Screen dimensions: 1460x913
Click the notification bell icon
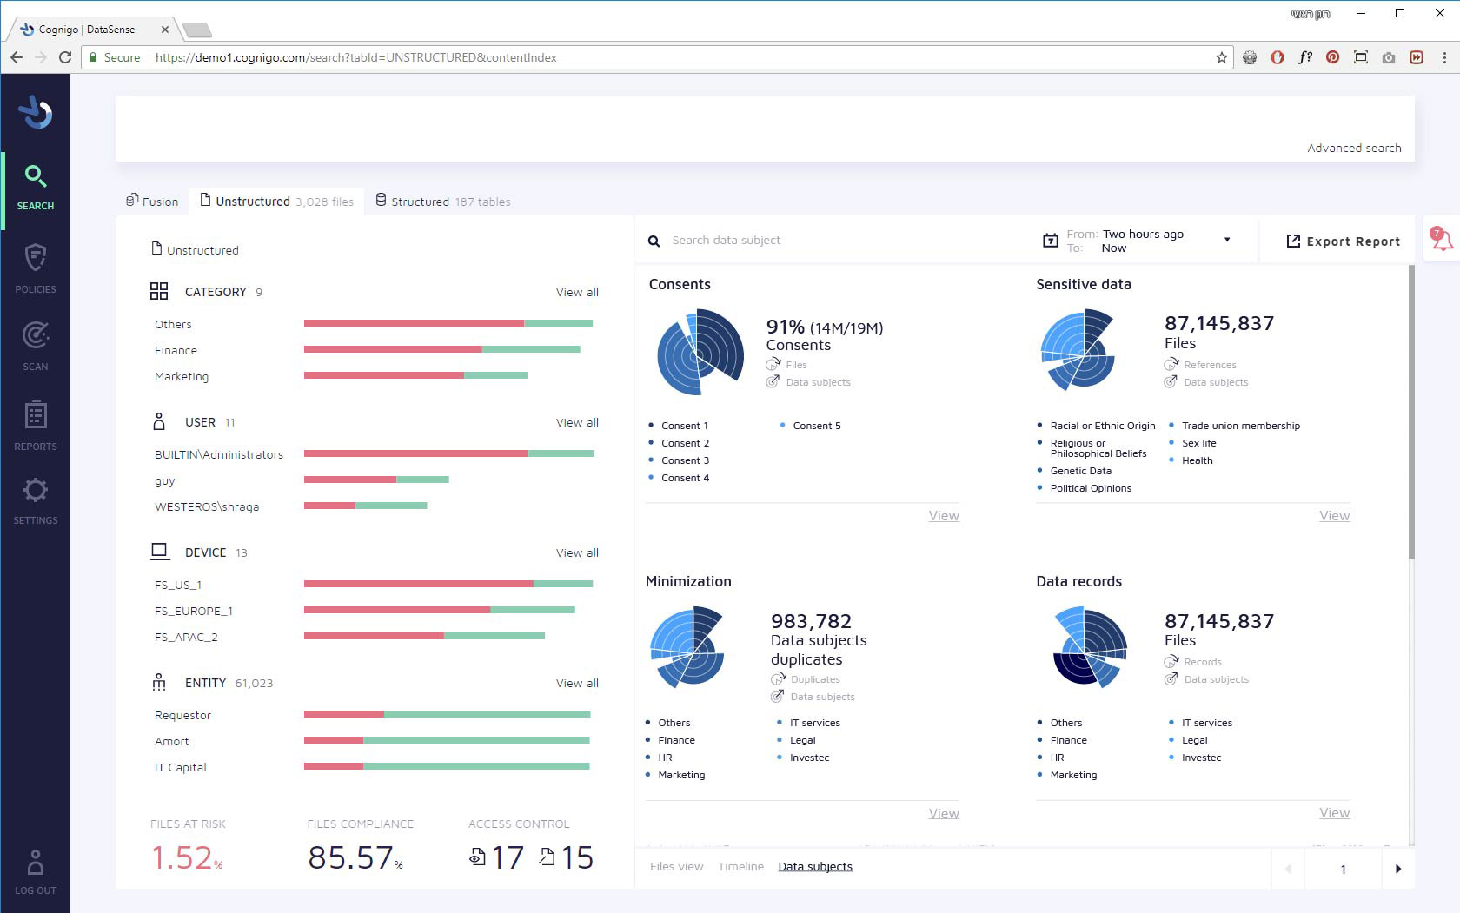pyautogui.click(x=1442, y=238)
